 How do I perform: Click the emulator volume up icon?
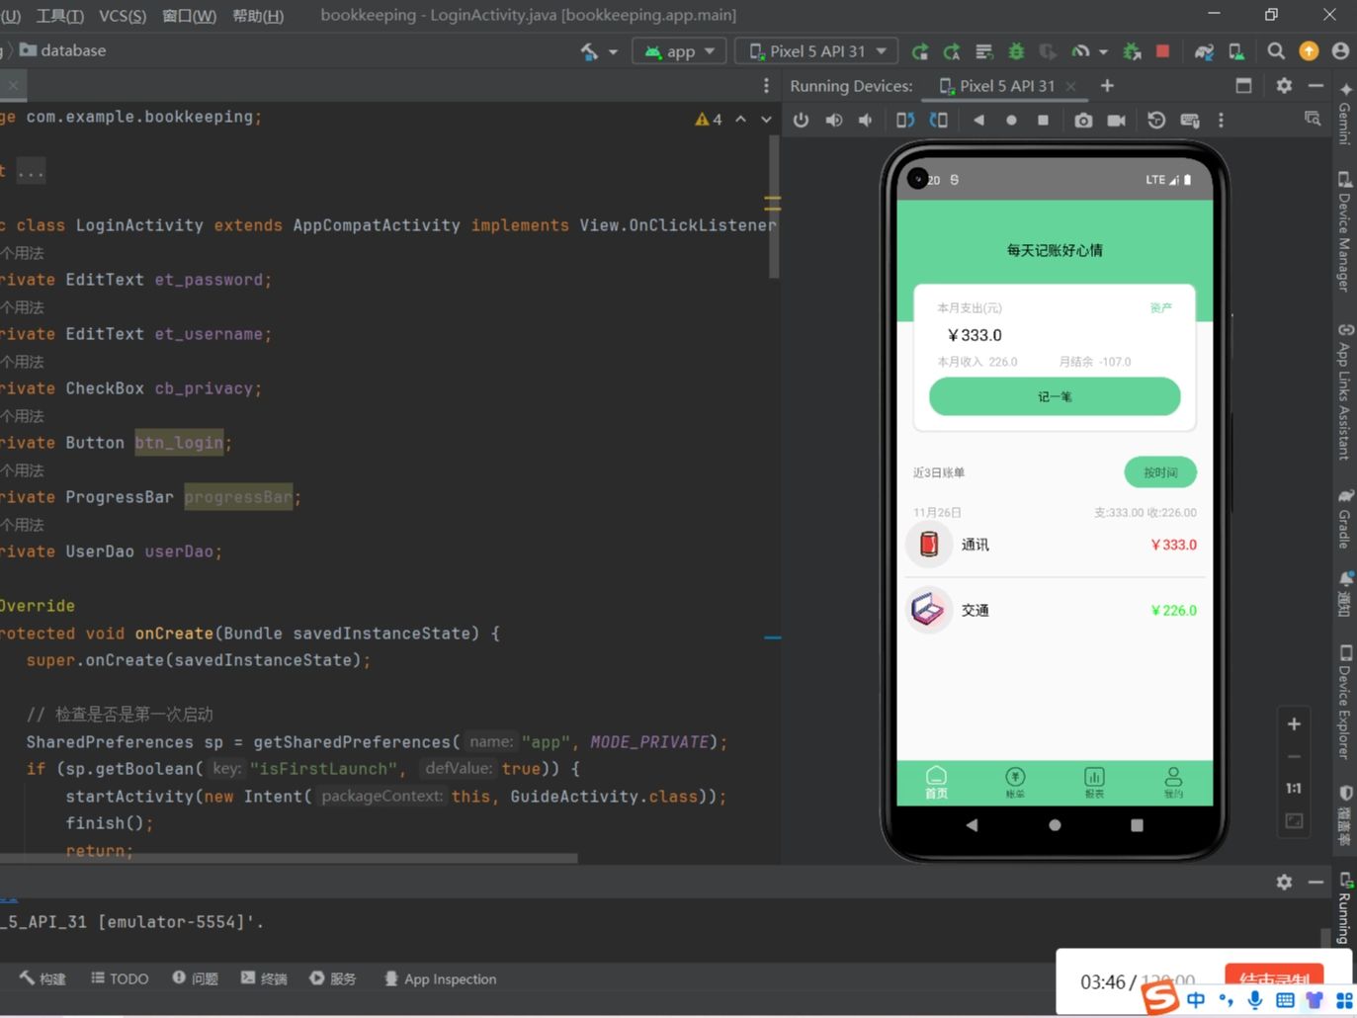coord(834,120)
